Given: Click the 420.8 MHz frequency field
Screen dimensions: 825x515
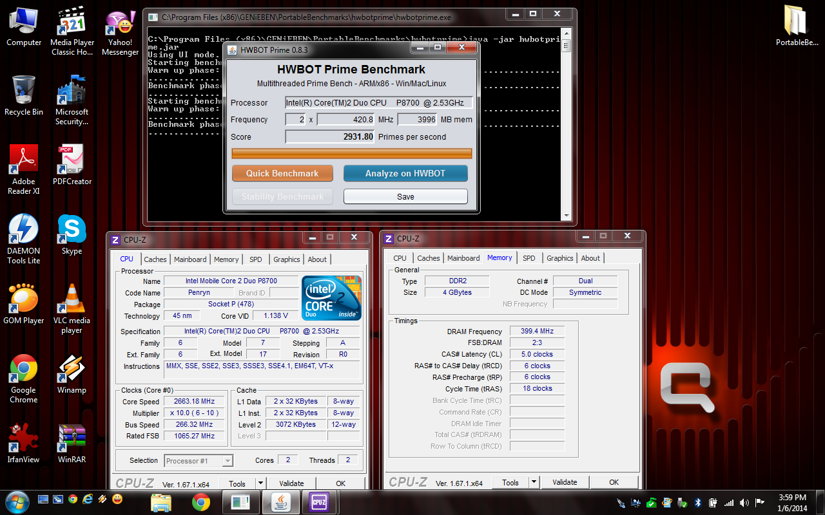Looking at the screenshot, I should pos(345,119).
